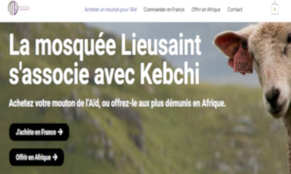
Task: Click the word Kebchi in the heading
Action: click(x=170, y=74)
